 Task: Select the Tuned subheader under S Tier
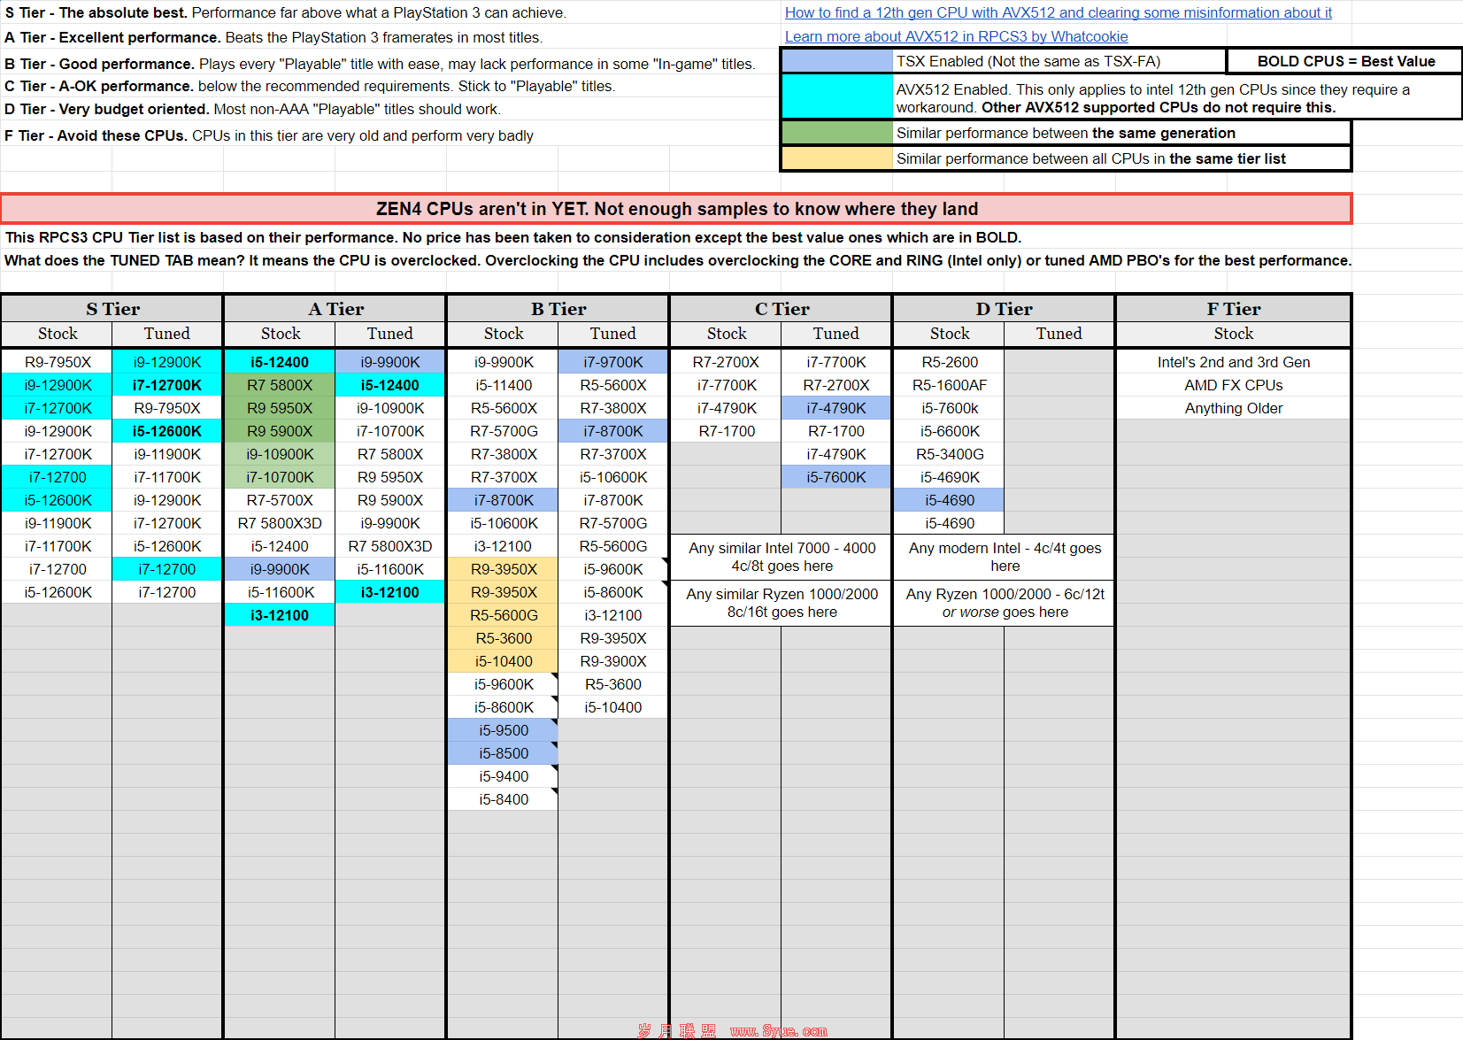167,334
